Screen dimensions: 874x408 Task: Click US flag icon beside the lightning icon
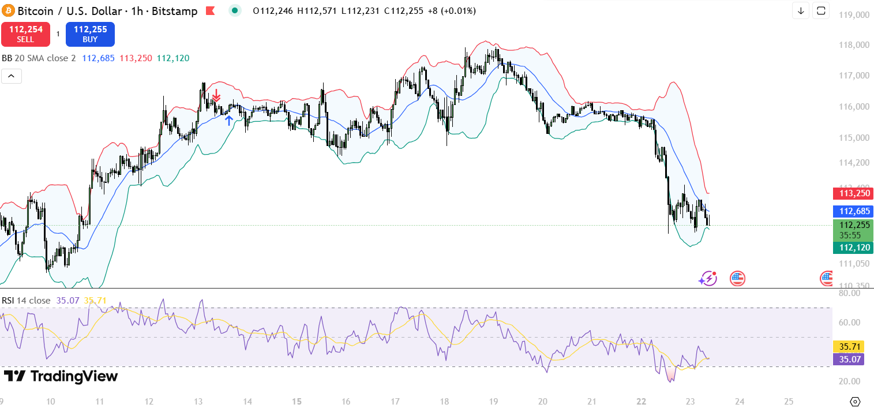point(737,279)
